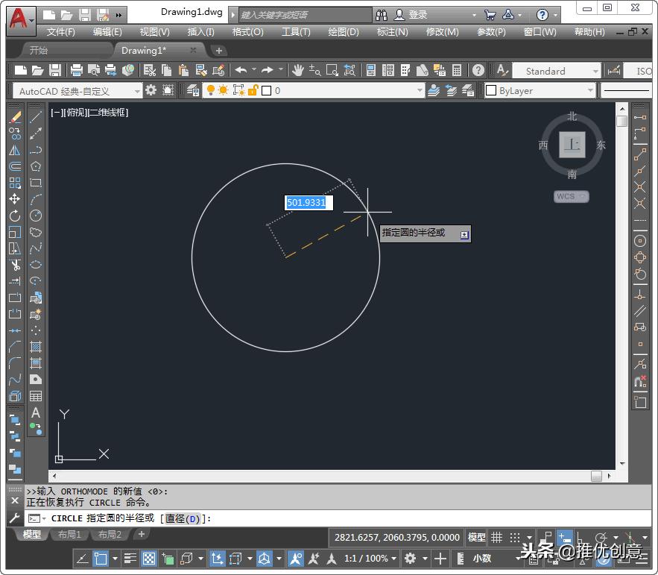Switch to the 布局1 tab
The width and height of the screenshot is (658, 575).
pyautogui.click(x=69, y=534)
